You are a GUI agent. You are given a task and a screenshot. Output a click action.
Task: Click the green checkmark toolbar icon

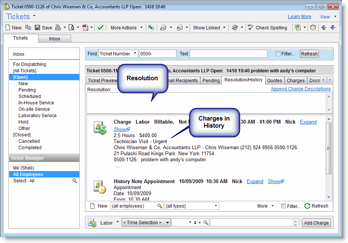coord(100,28)
